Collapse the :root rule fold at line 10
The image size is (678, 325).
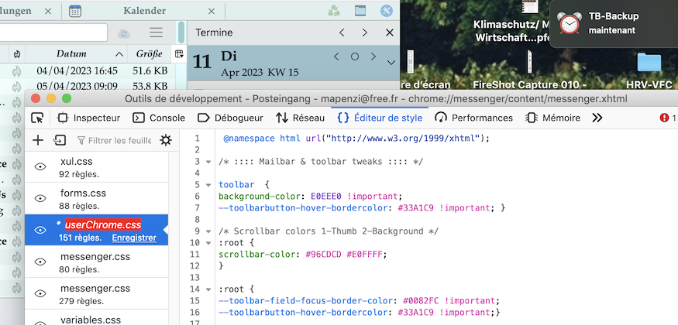[x=208, y=243]
